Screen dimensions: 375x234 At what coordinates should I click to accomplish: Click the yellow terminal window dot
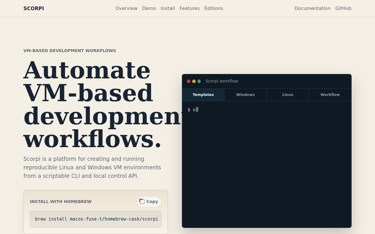click(x=194, y=81)
